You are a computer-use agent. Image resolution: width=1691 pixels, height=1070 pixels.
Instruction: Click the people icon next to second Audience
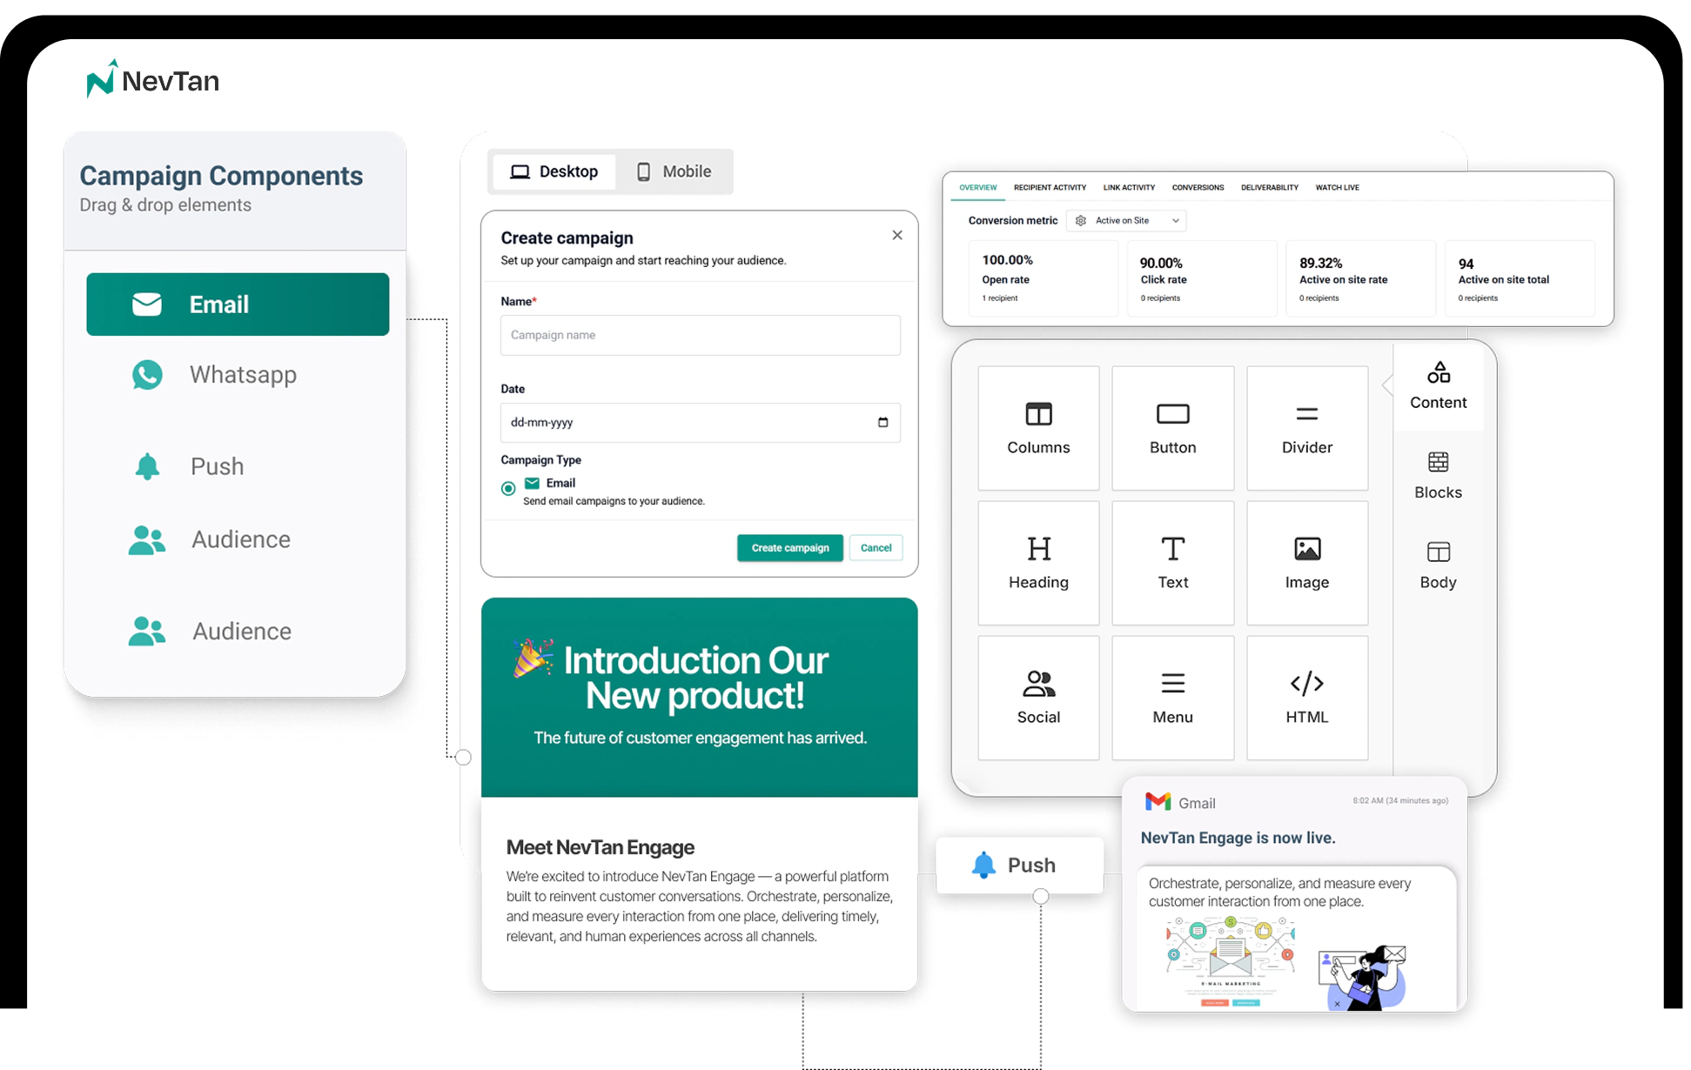click(x=146, y=632)
